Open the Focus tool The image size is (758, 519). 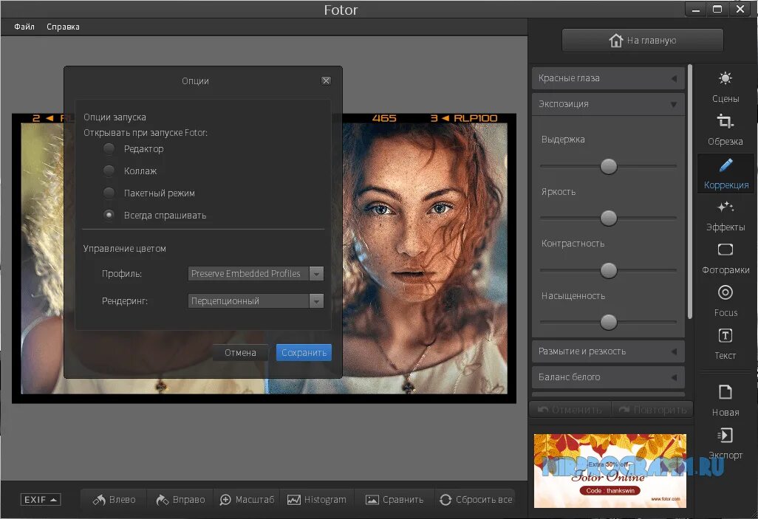(725, 301)
